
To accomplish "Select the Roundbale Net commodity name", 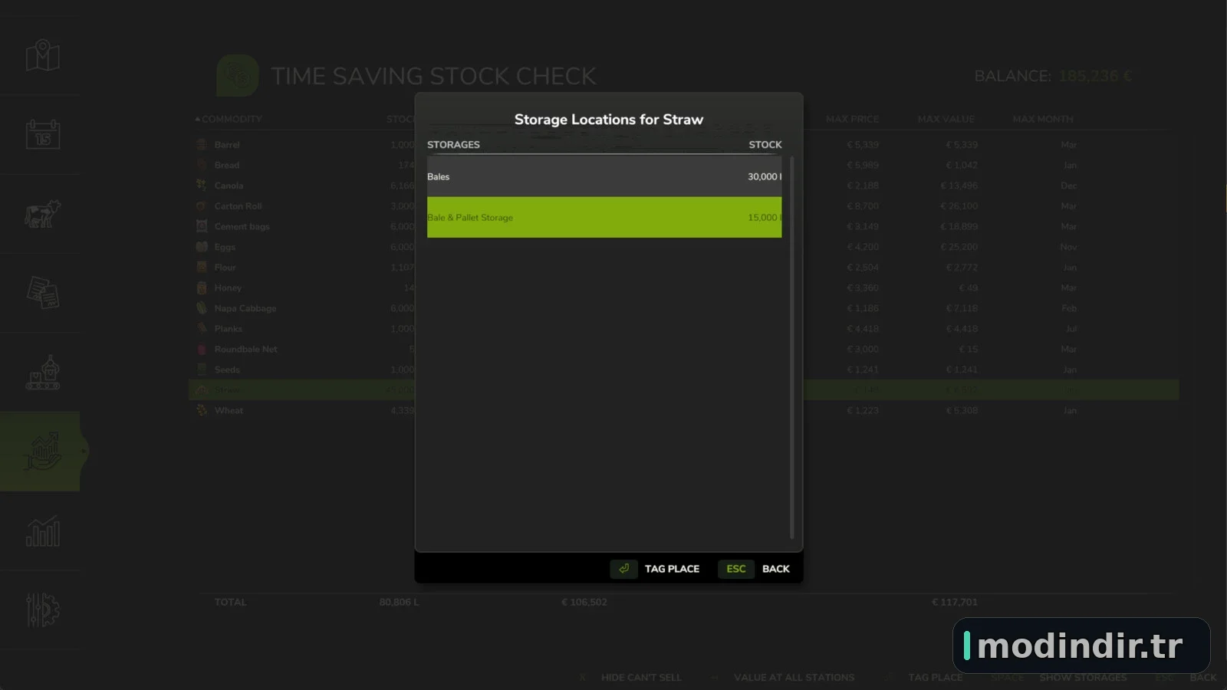I will [245, 349].
